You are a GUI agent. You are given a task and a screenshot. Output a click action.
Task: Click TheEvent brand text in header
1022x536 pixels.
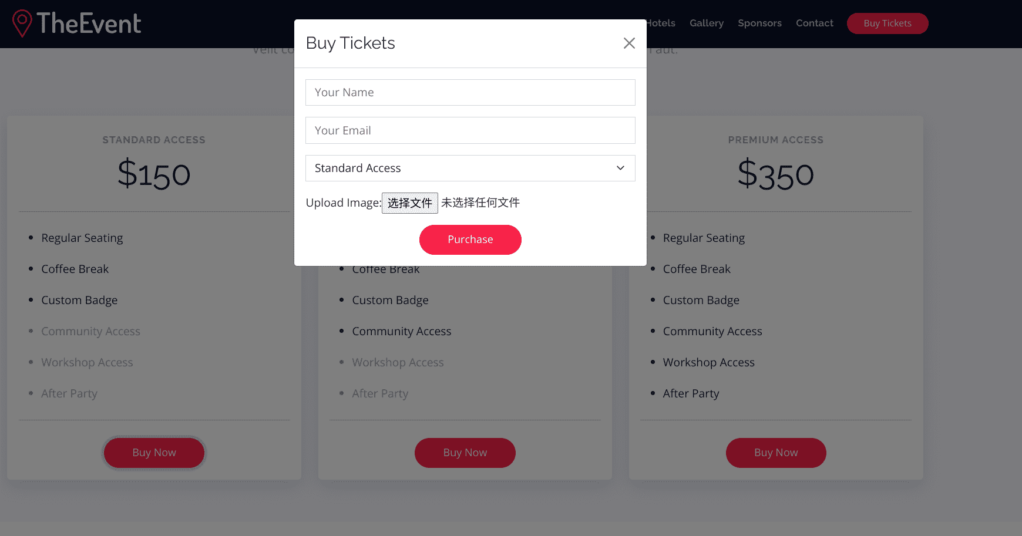(89, 23)
